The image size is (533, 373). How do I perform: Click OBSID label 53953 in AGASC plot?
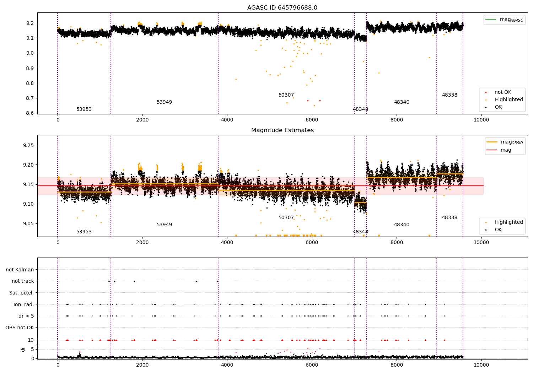[84, 109]
